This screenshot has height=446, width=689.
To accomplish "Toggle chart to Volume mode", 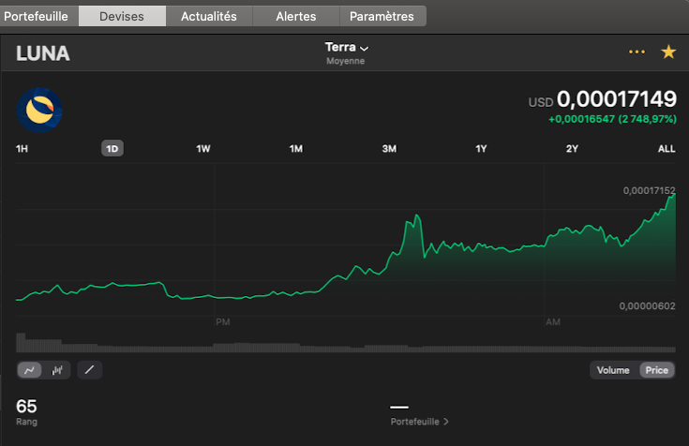I will coord(613,370).
